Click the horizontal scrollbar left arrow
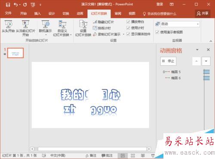 pyautogui.click(x=32, y=149)
